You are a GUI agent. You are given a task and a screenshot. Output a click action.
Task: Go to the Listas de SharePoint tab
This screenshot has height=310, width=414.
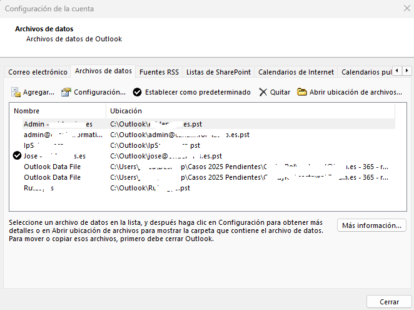pyautogui.click(x=218, y=72)
